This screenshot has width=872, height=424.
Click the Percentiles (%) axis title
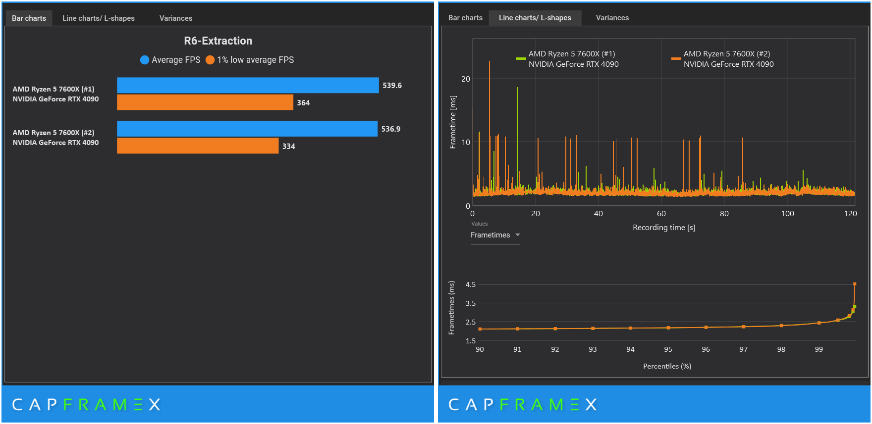click(667, 366)
